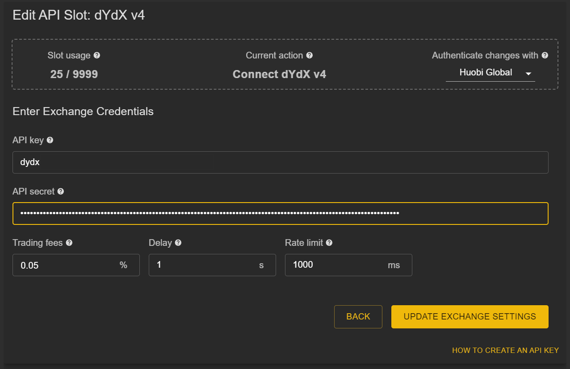Image resolution: width=570 pixels, height=369 pixels.
Task: Click the Rate limit milliseconds field
Action: tap(348, 265)
